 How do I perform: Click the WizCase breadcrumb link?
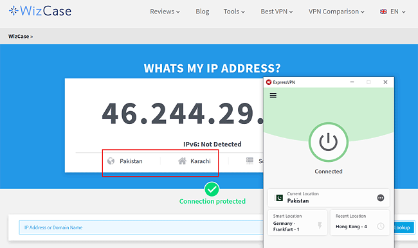(x=19, y=36)
